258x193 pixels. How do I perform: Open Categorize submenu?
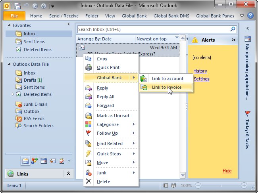111,124
